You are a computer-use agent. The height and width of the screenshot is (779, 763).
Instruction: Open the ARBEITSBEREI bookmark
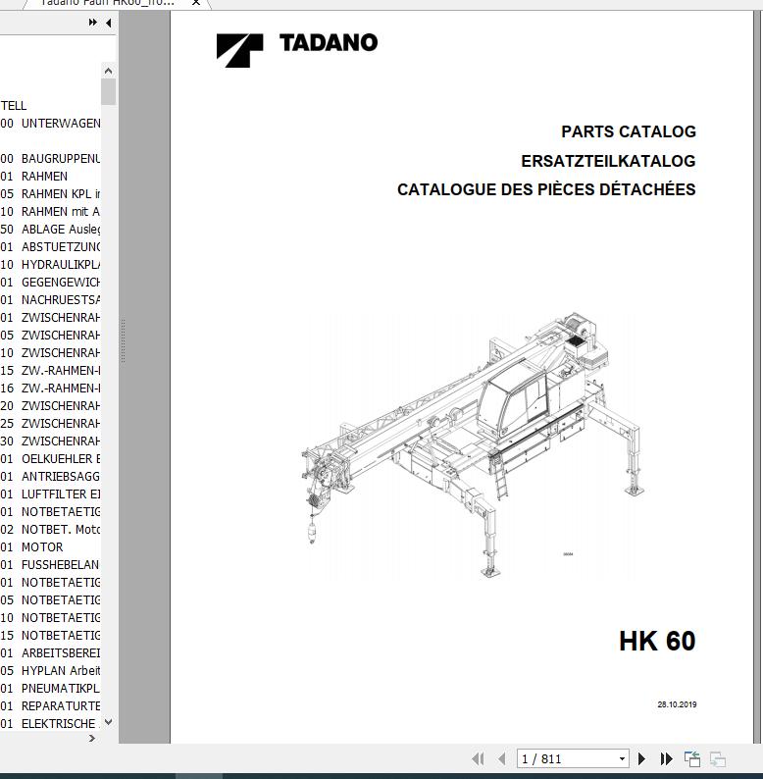pyautogui.click(x=50, y=652)
